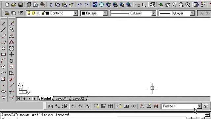This screenshot has height=119, width=211.
Task: Paste from clipboard icon
Action: 65,5
